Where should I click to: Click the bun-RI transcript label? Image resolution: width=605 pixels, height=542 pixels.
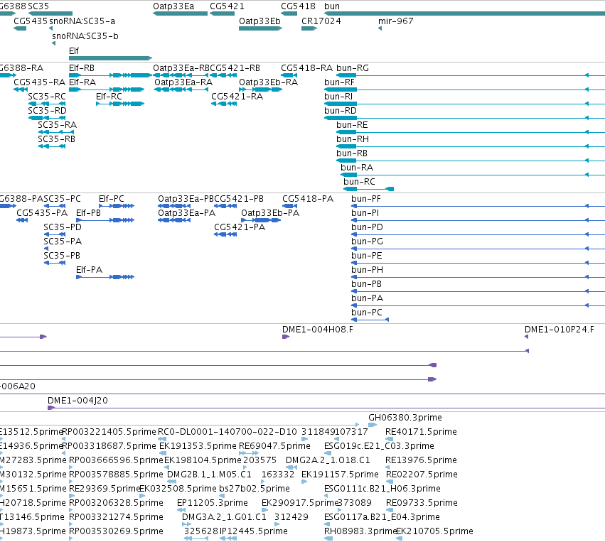[x=338, y=97]
